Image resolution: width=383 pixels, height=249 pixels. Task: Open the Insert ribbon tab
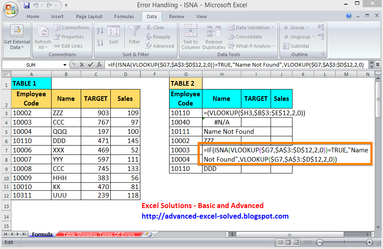(x=57, y=16)
